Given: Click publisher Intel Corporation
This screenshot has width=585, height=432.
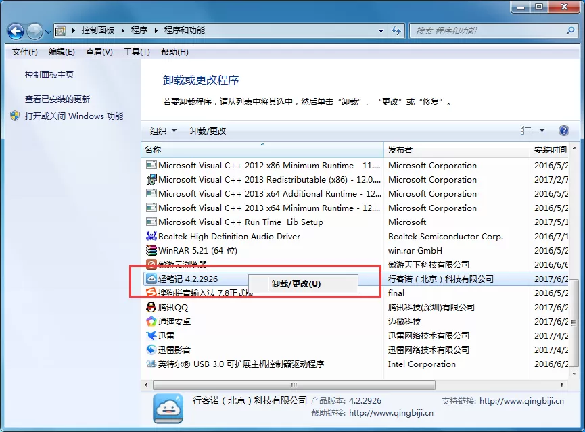Looking at the screenshot, I should click(421, 364).
